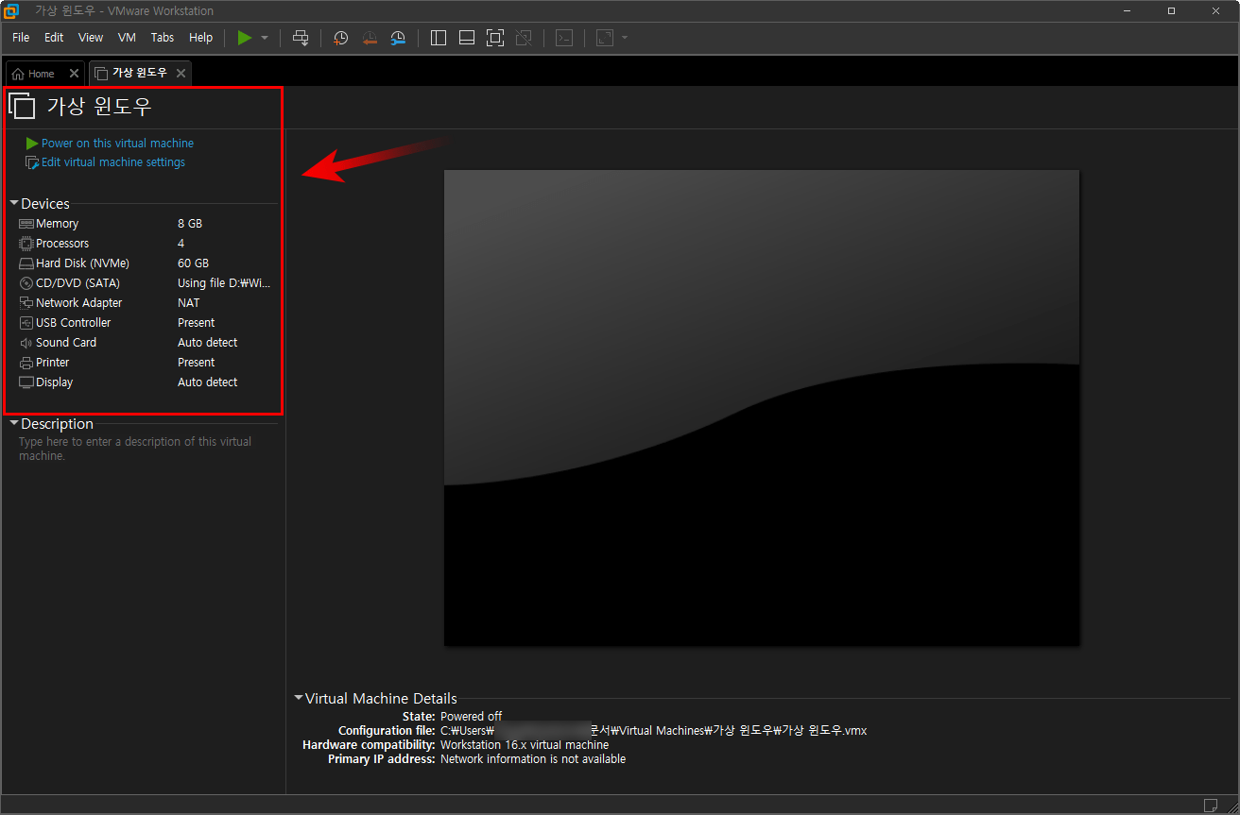Open the snapshot manager from the toolbar
The height and width of the screenshot is (815, 1240).
[398, 38]
